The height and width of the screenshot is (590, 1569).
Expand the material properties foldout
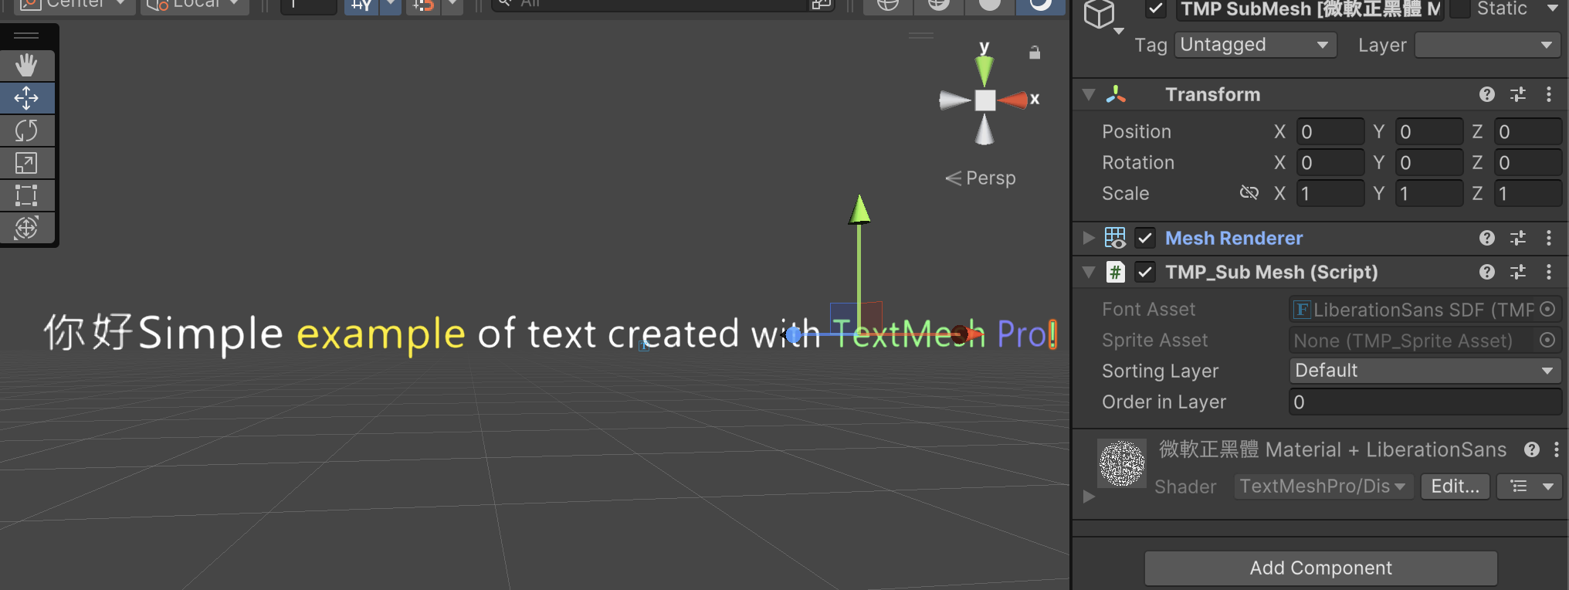(1089, 497)
